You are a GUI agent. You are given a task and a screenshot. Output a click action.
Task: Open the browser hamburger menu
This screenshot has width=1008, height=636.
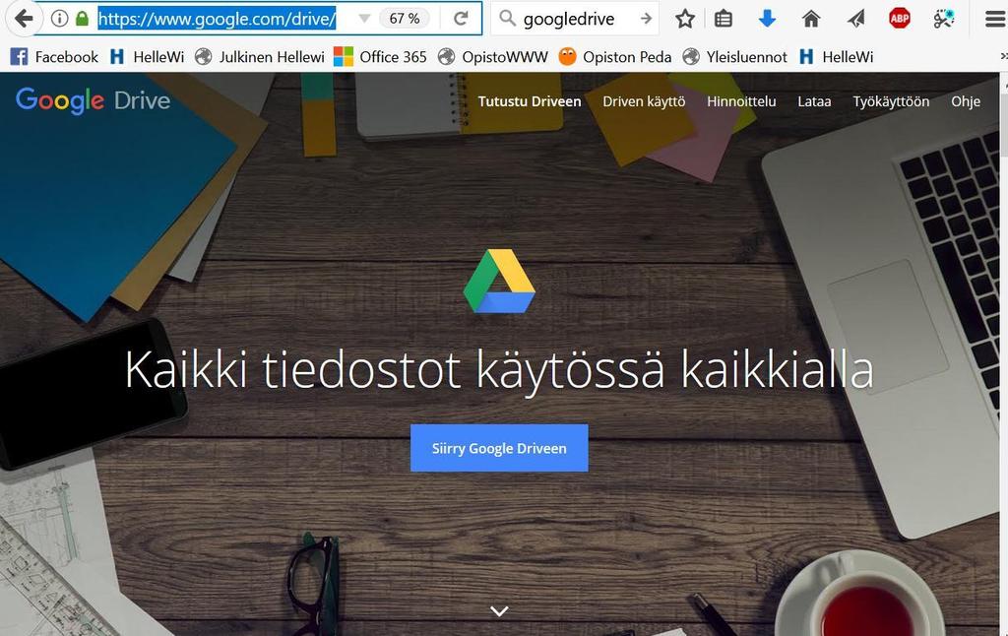pos(994,20)
